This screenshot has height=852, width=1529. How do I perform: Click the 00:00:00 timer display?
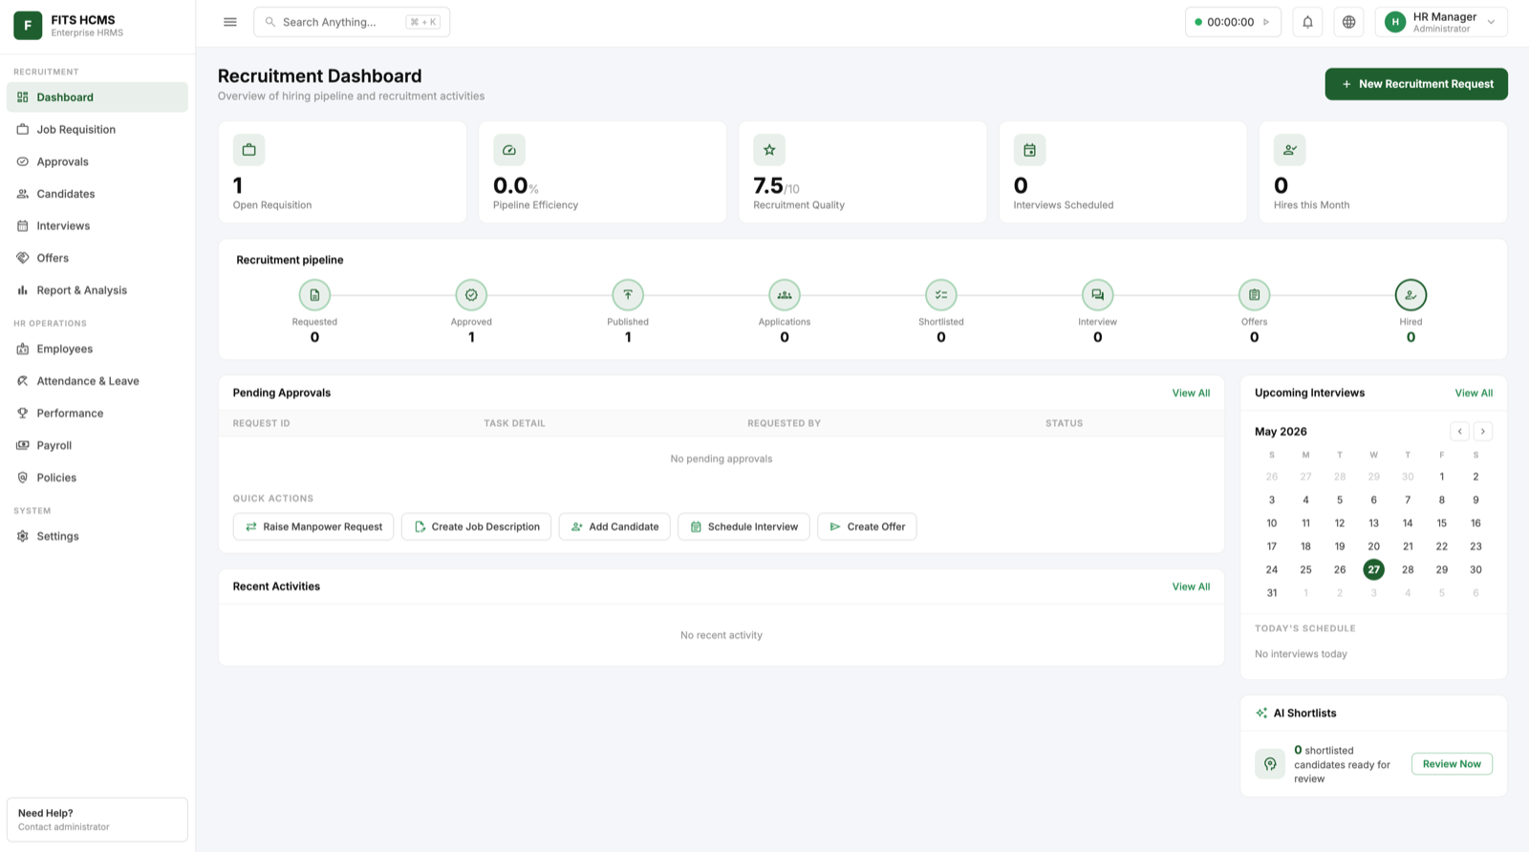pyautogui.click(x=1230, y=22)
